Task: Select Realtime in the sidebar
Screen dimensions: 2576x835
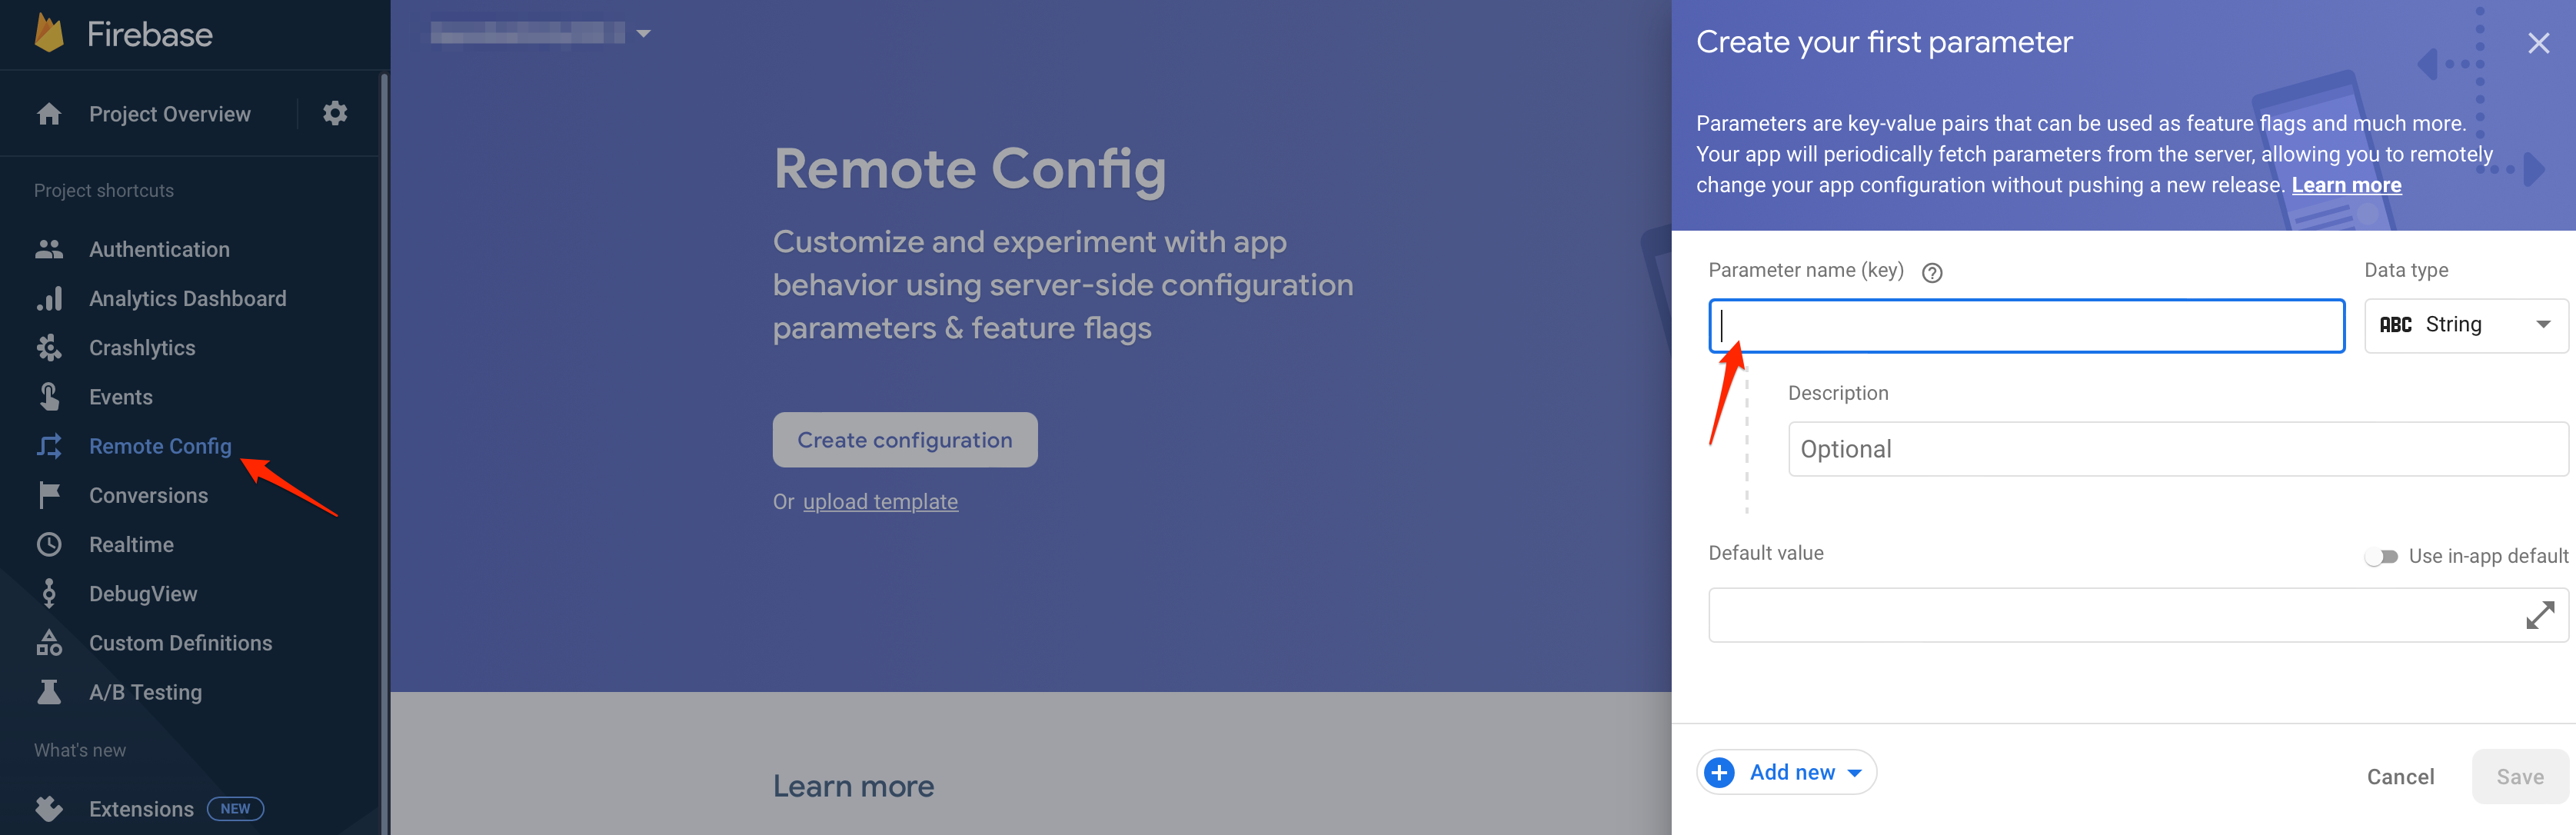Action: tap(131, 545)
